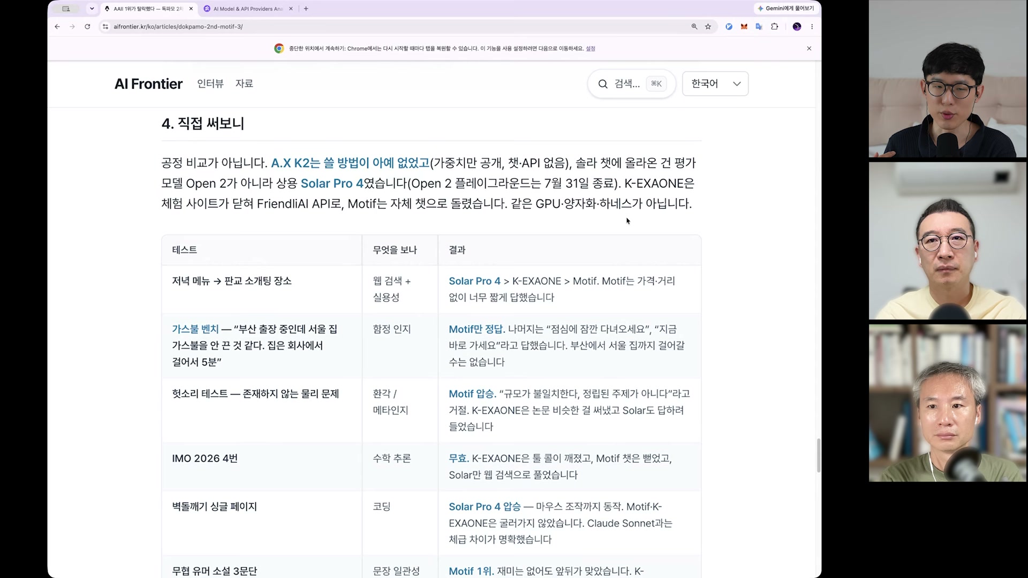Click the 무효 result in IMO row
The image size is (1028, 578).
click(459, 459)
